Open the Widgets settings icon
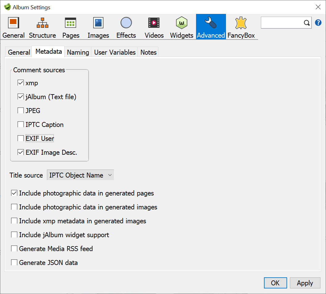The width and height of the screenshot is (326, 294). (181, 26)
